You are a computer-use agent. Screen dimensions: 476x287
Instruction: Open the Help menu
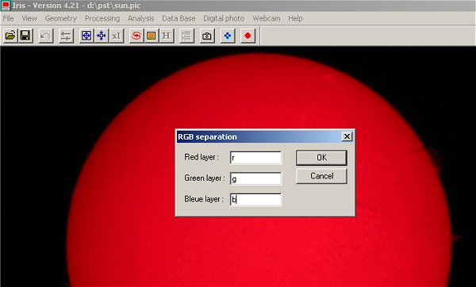pos(295,18)
